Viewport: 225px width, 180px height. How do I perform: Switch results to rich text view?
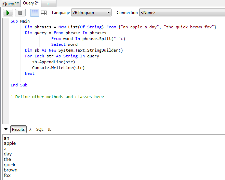tap(35, 13)
